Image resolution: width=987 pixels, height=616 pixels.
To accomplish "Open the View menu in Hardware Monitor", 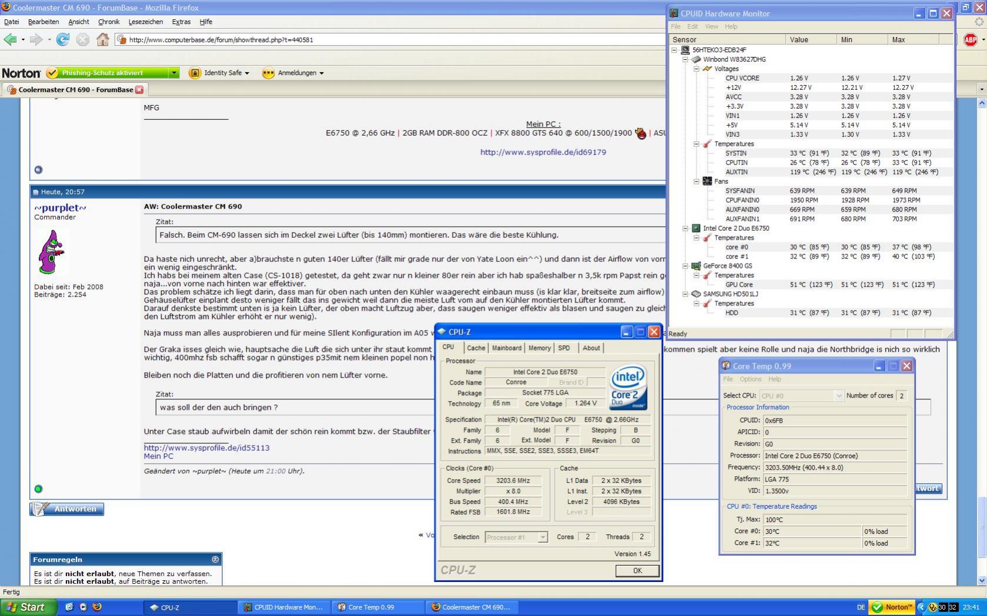I will [x=711, y=26].
